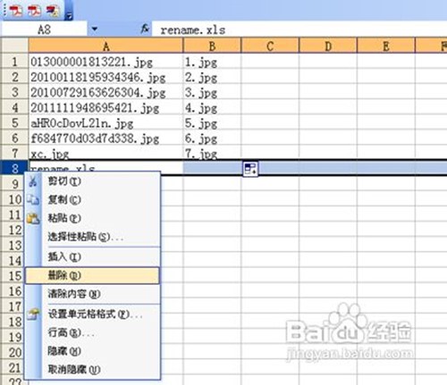
Task: Click the formula bar containing rename.xls
Action: pyautogui.click(x=299, y=29)
